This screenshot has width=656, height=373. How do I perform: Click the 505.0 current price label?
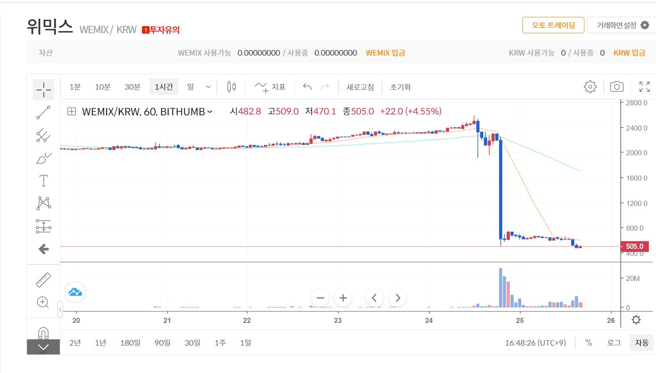tap(635, 246)
